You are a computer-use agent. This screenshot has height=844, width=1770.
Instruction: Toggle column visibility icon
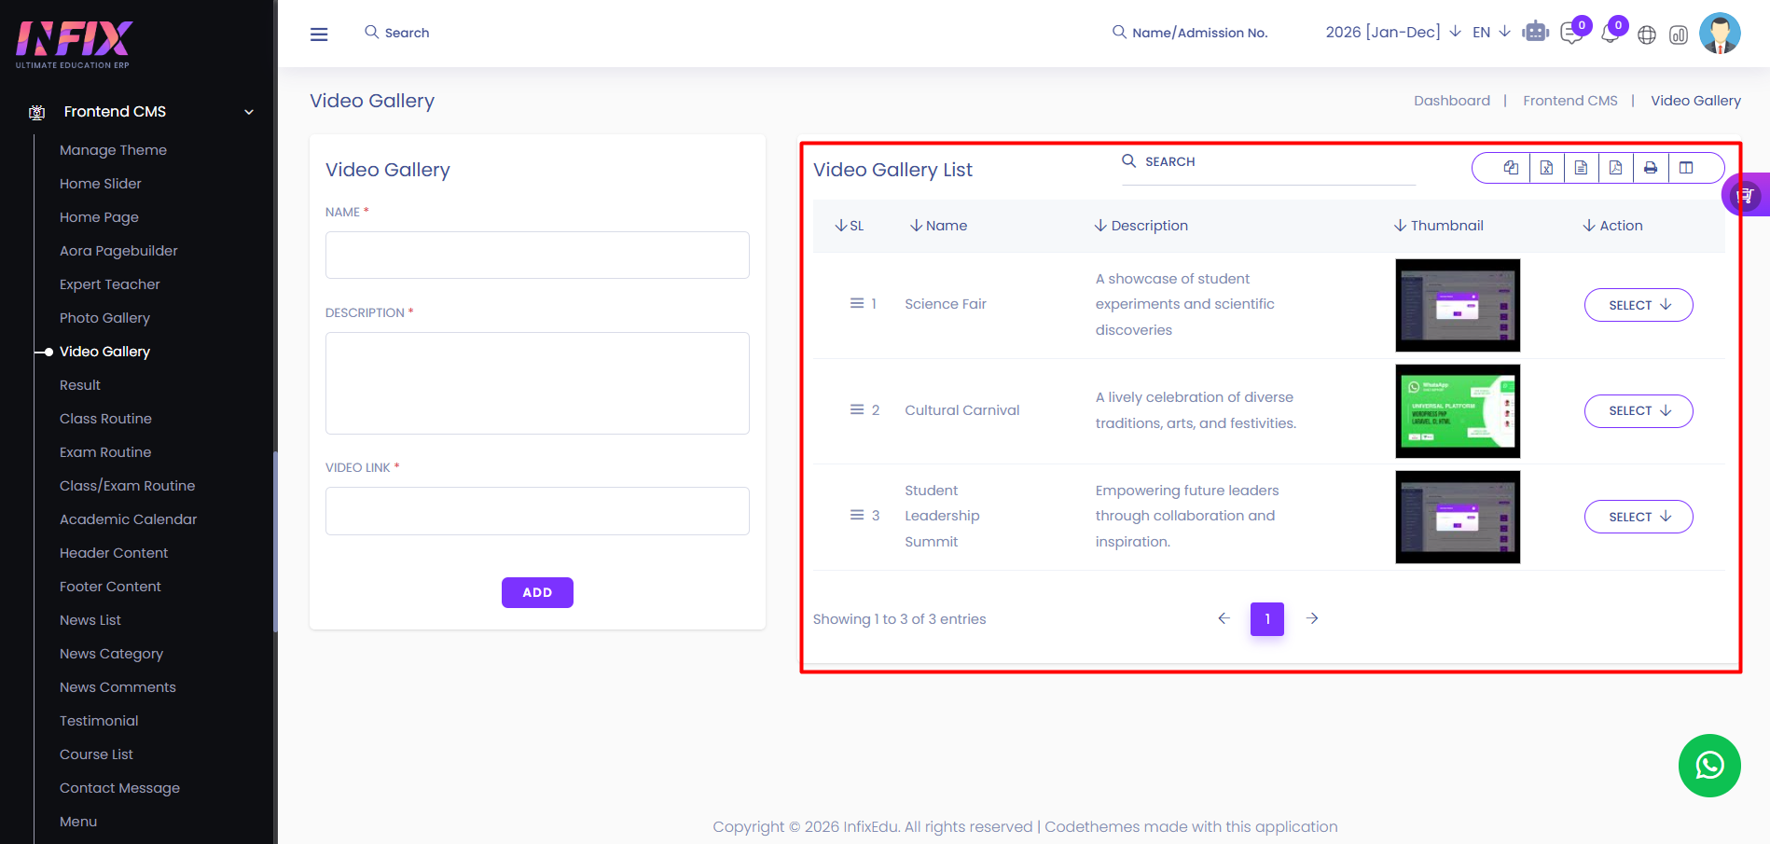pos(1686,168)
